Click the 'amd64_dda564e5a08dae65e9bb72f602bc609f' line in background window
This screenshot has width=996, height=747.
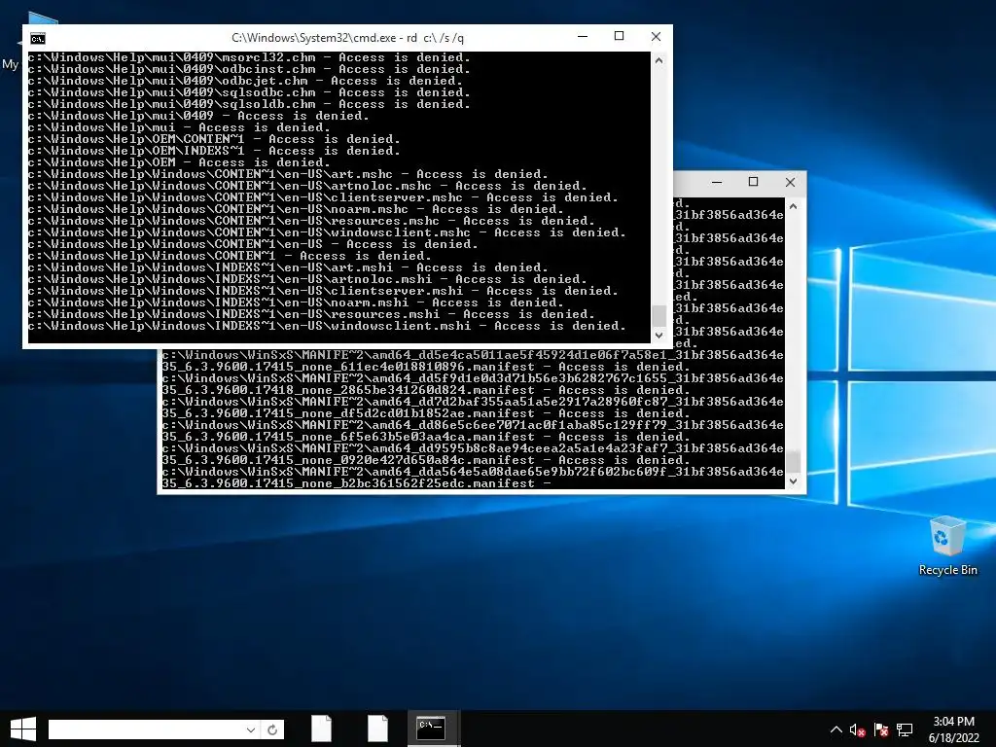click(x=473, y=472)
